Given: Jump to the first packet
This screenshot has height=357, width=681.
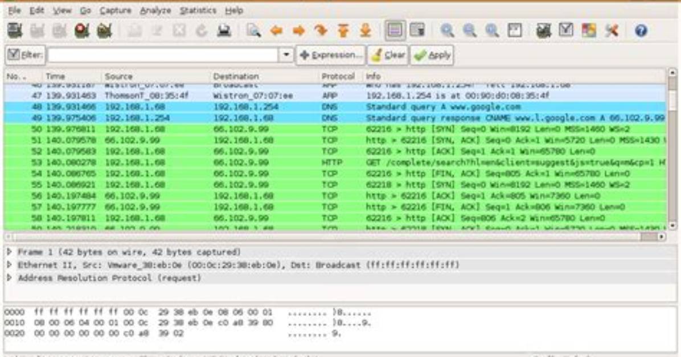Looking at the screenshot, I should tap(343, 30).
